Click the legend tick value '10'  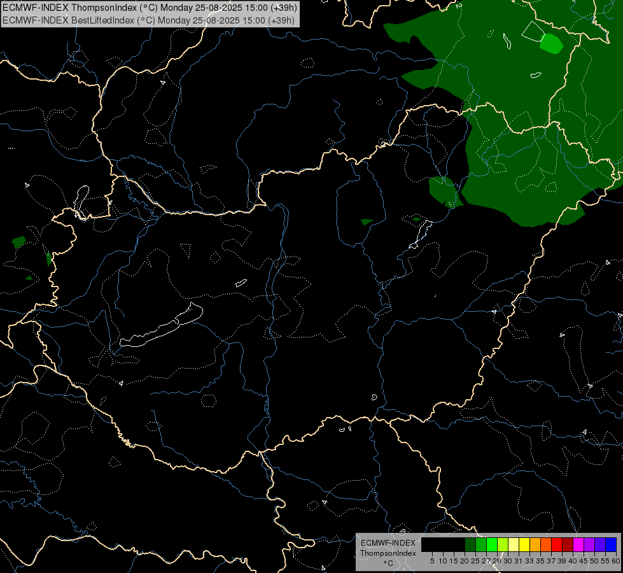coord(443,561)
